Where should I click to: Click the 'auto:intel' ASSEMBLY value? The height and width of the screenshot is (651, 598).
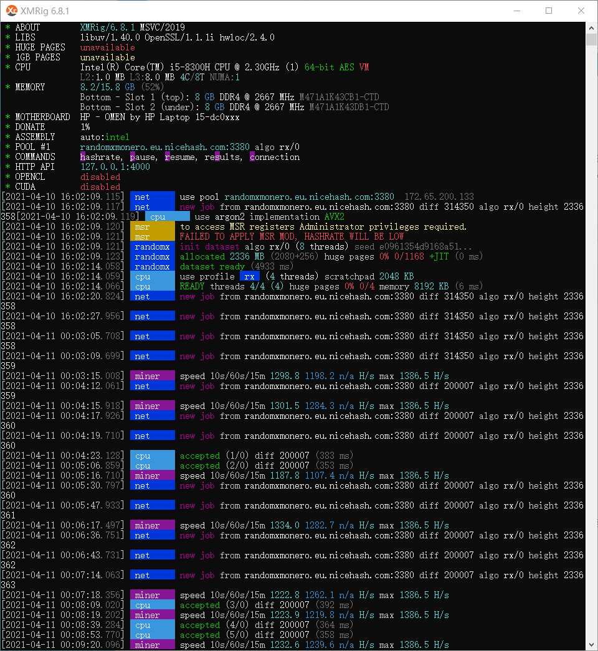105,137
